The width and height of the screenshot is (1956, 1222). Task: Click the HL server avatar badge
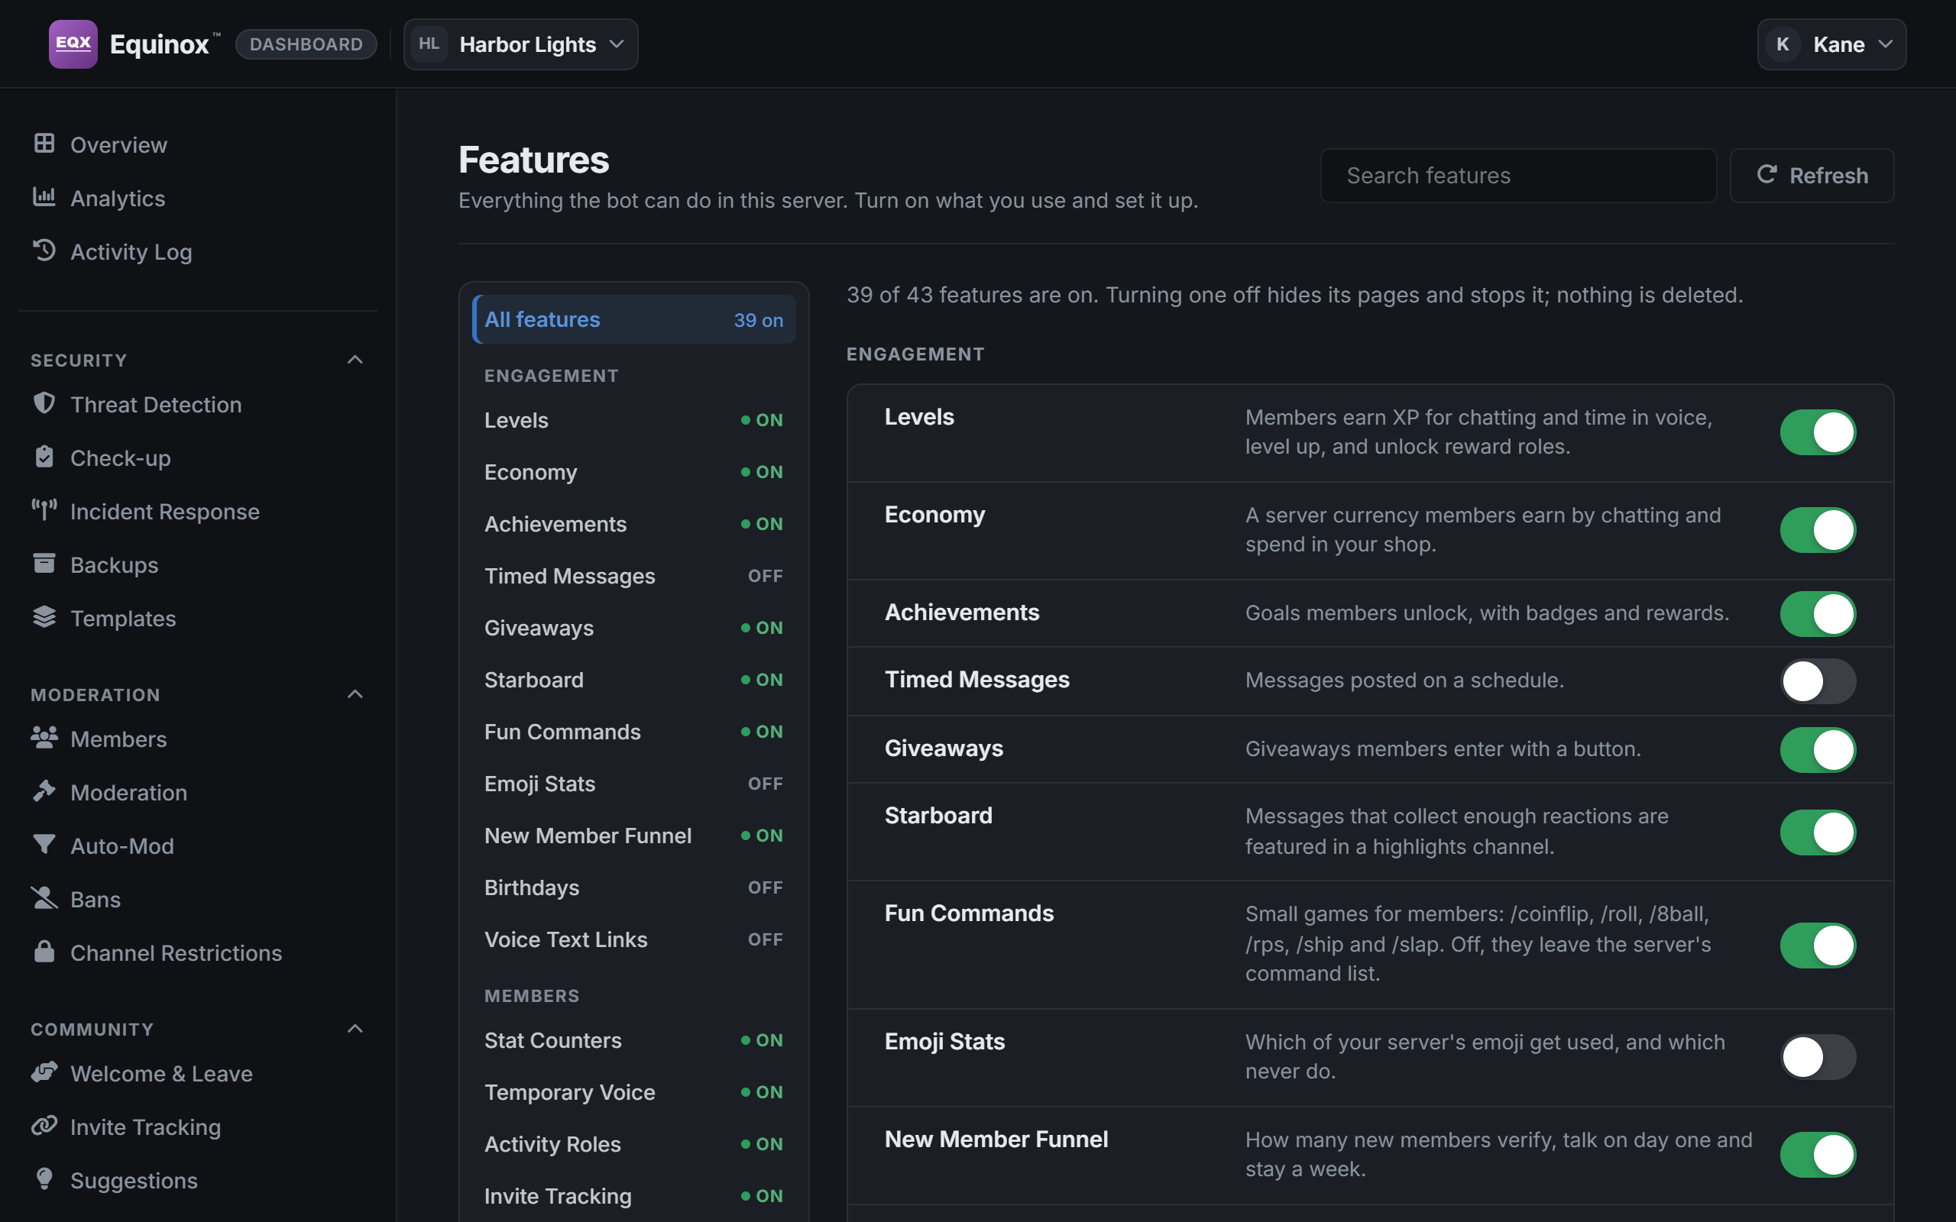tap(429, 44)
